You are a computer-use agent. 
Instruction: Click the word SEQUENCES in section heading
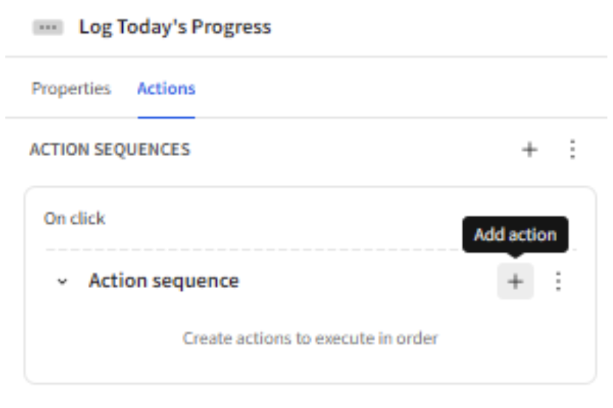coord(142,149)
